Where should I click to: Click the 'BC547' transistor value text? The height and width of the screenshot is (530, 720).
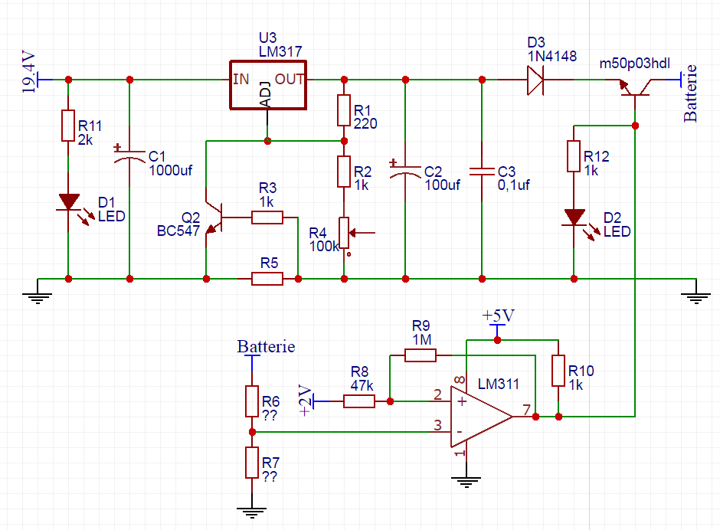pos(178,231)
